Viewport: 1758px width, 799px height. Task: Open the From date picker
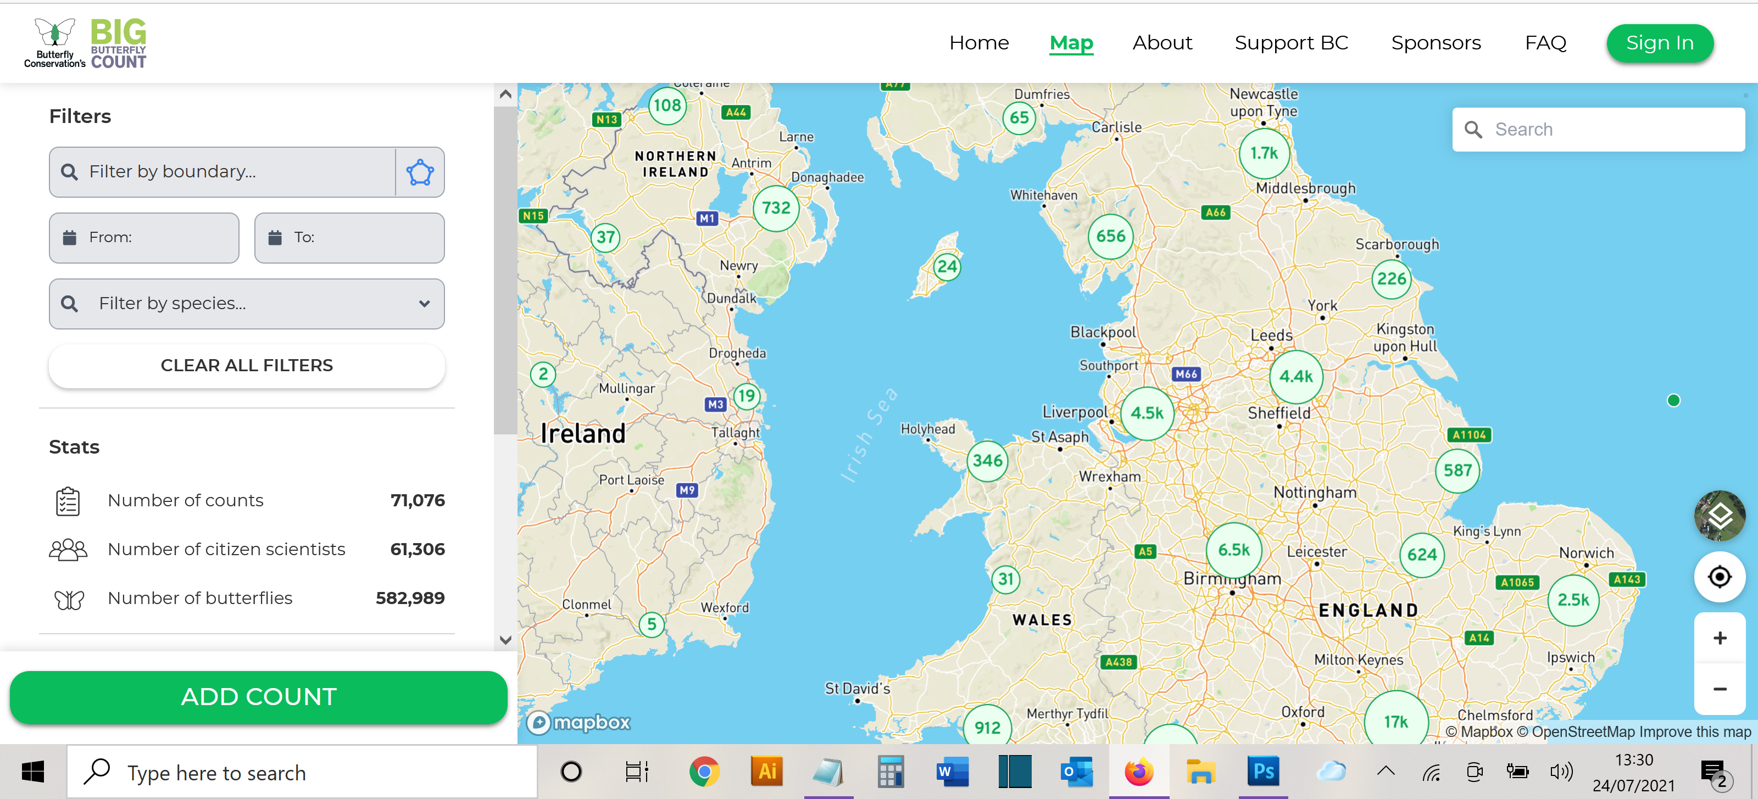coord(144,237)
